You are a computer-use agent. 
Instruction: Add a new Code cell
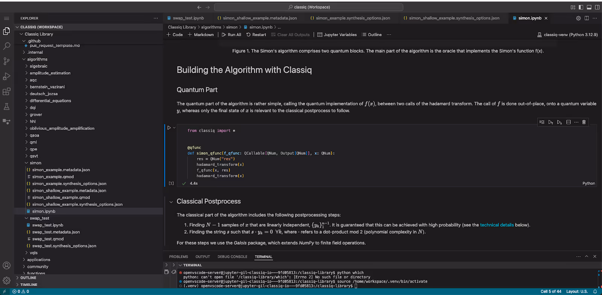point(175,35)
